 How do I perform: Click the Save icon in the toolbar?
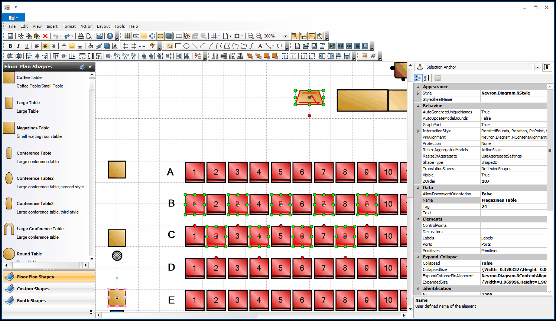(10, 36)
